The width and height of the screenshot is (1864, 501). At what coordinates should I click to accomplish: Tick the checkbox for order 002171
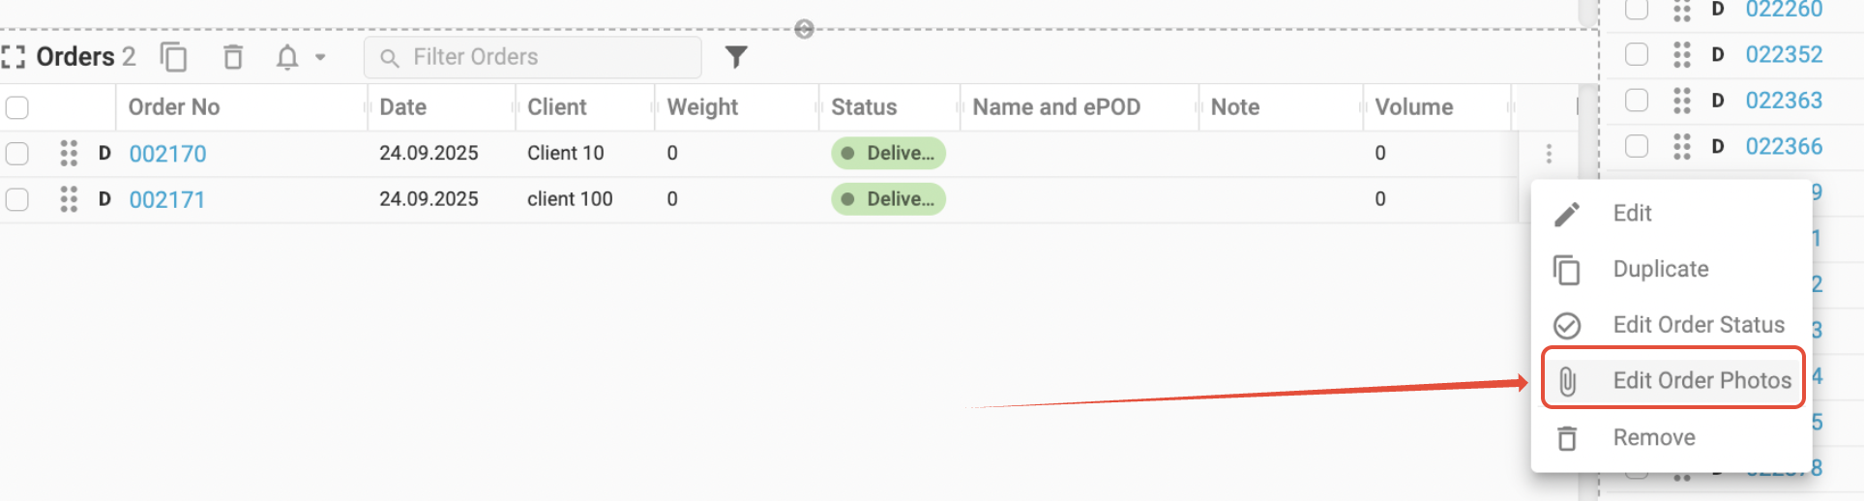pyautogui.click(x=17, y=199)
